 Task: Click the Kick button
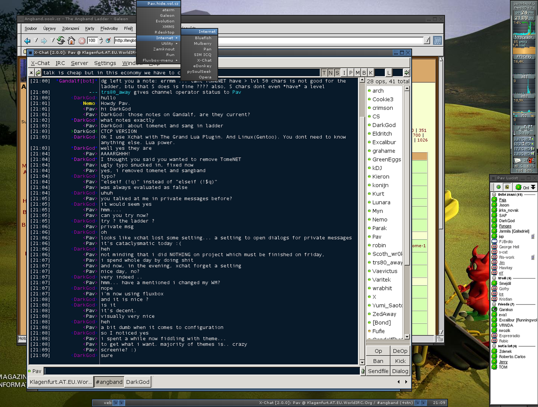coord(400,361)
